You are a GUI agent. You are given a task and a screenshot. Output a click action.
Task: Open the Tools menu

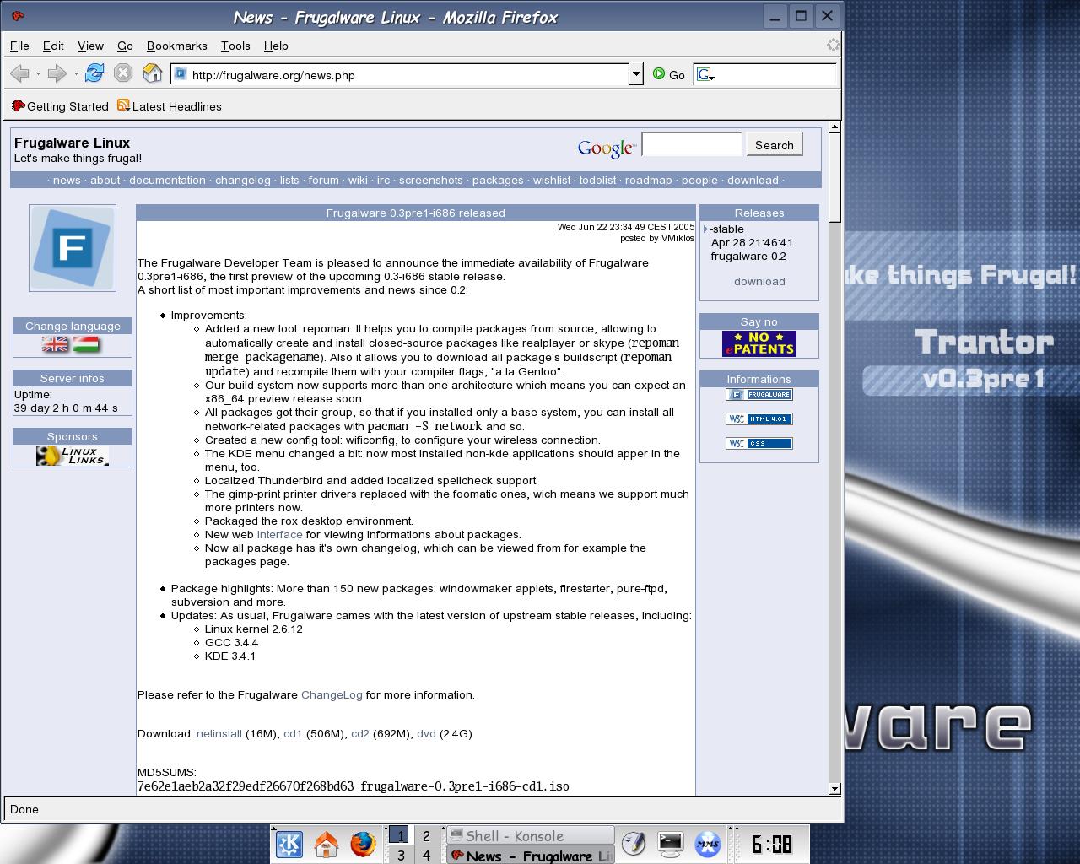(235, 46)
